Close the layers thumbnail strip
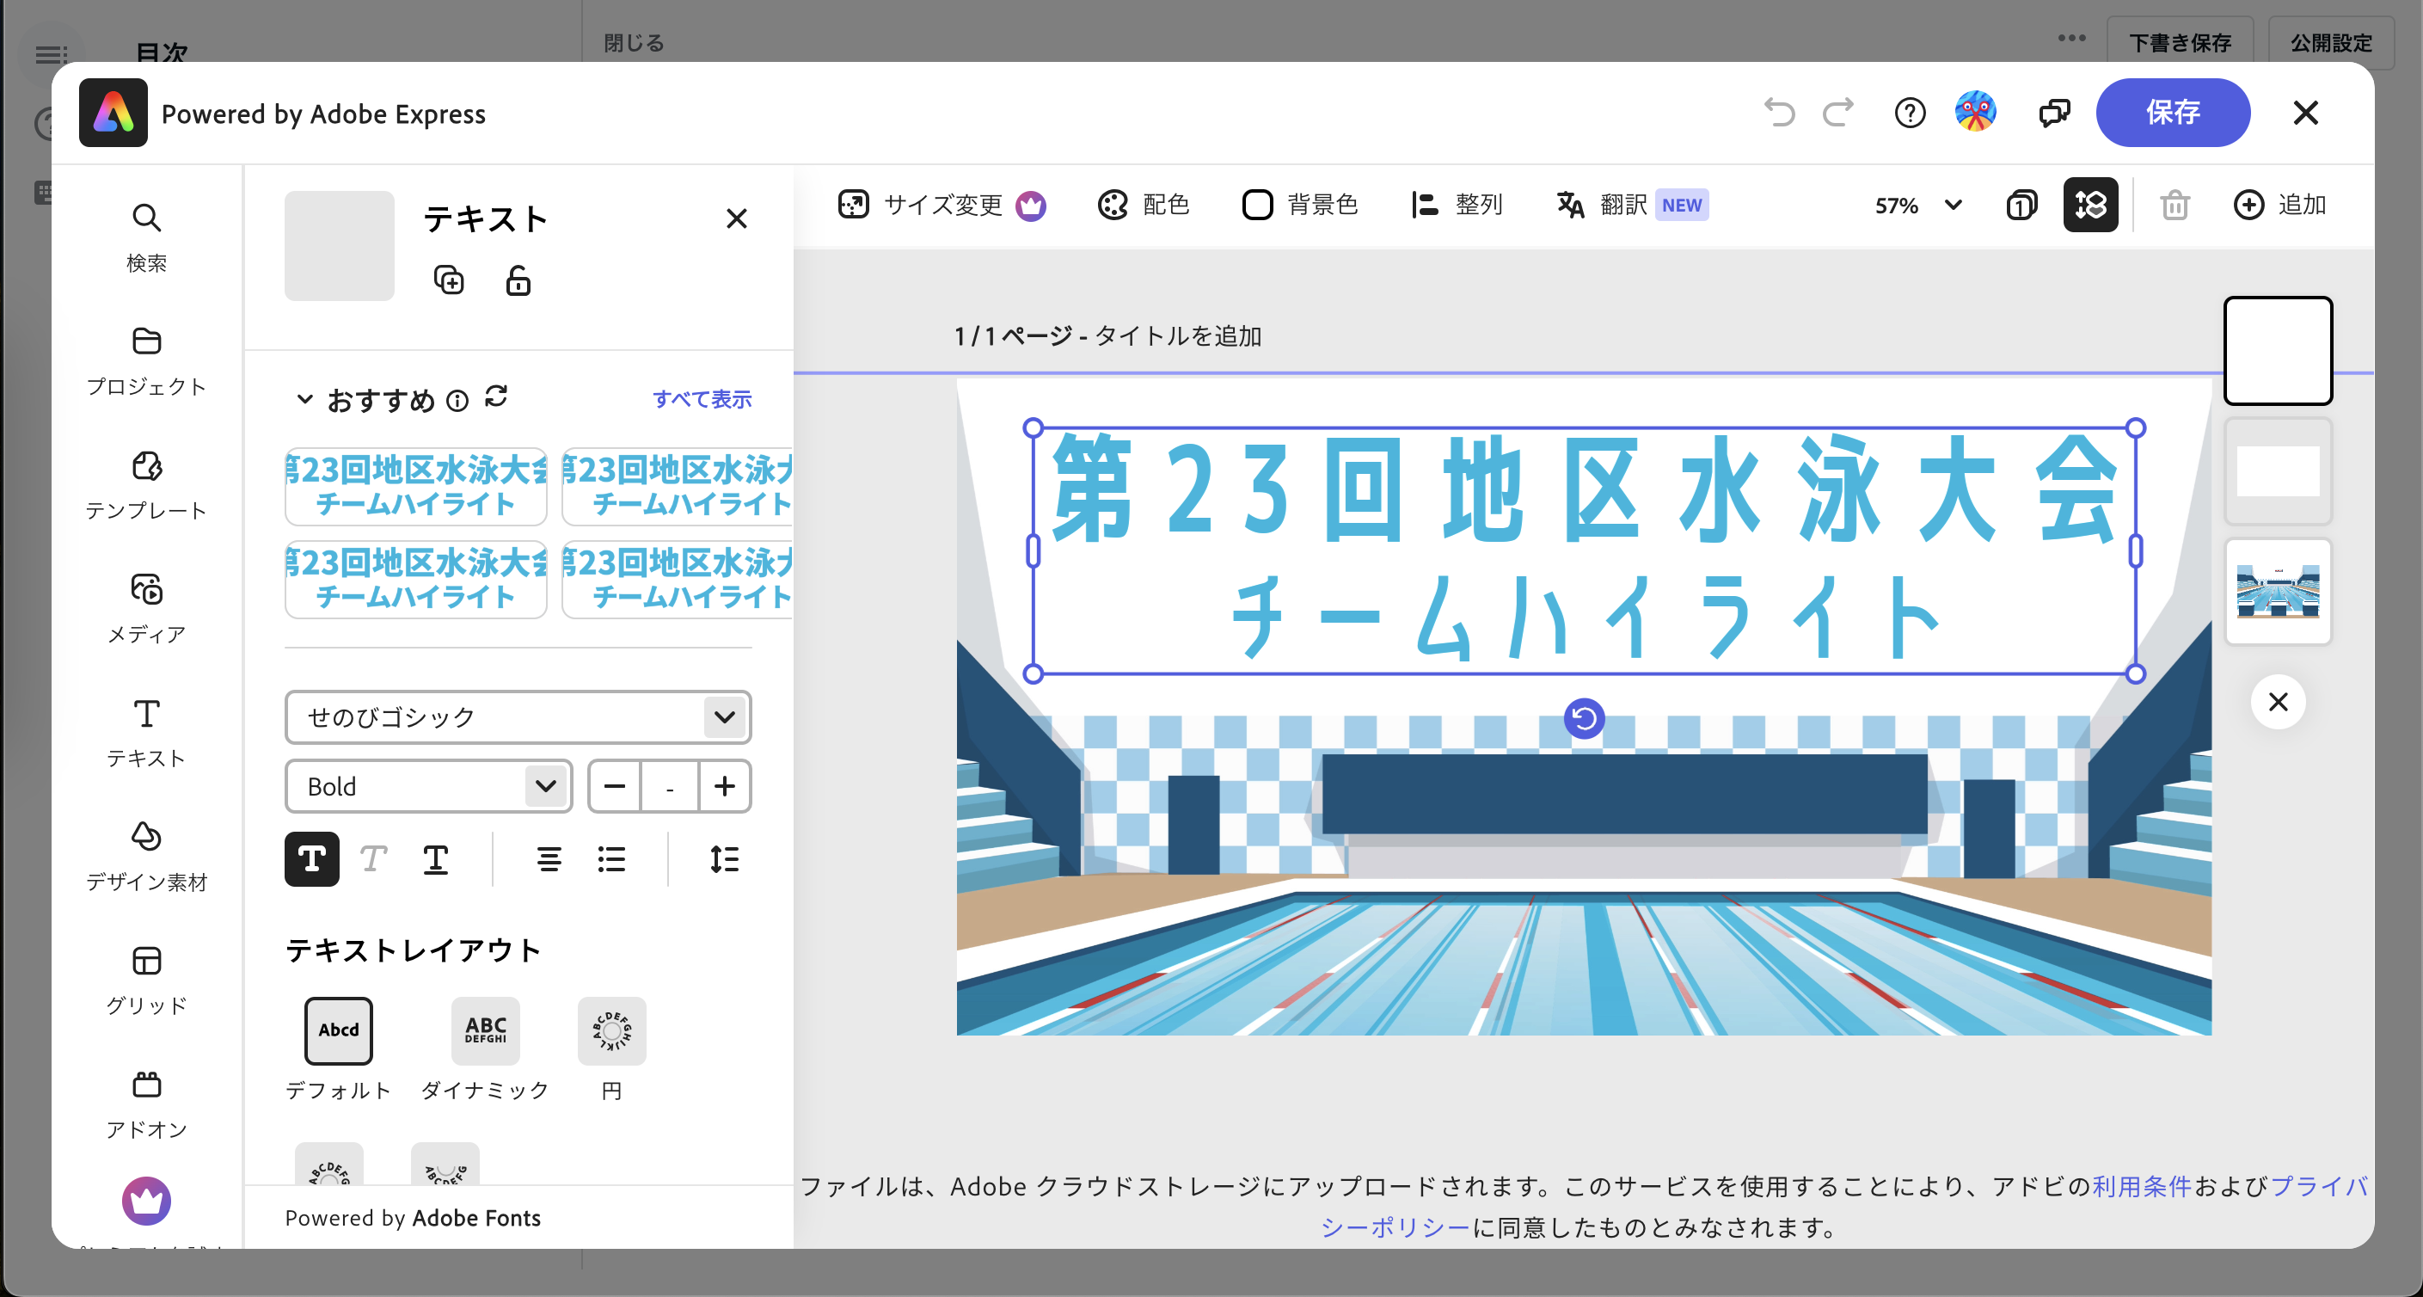This screenshot has height=1297, width=2423. coord(2277,701)
